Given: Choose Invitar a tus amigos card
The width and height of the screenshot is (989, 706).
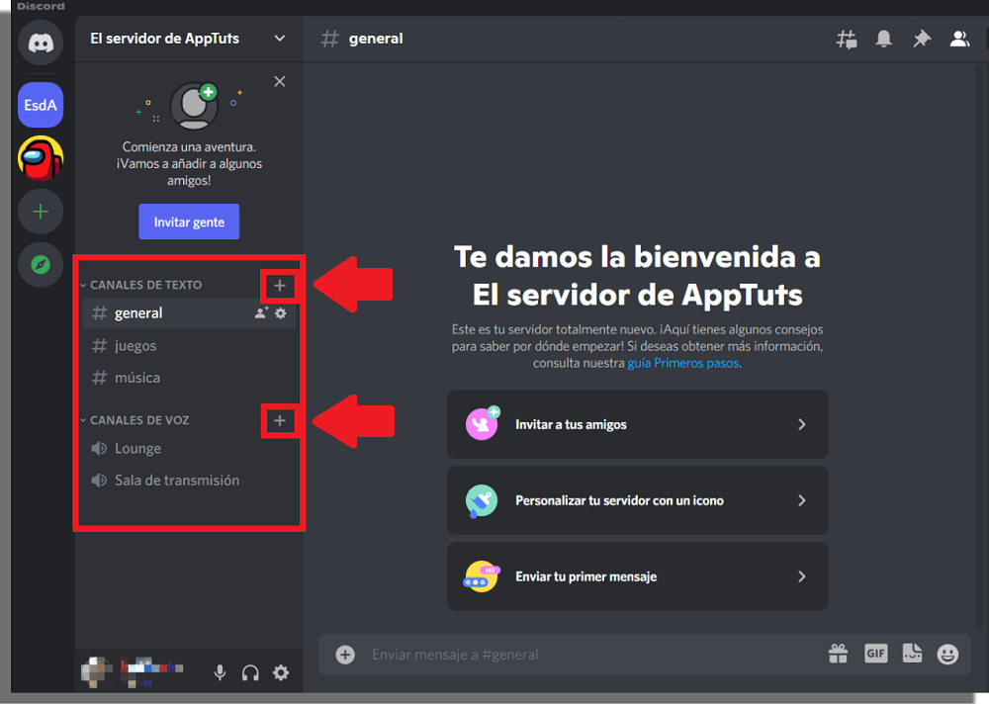Looking at the screenshot, I should 638,424.
